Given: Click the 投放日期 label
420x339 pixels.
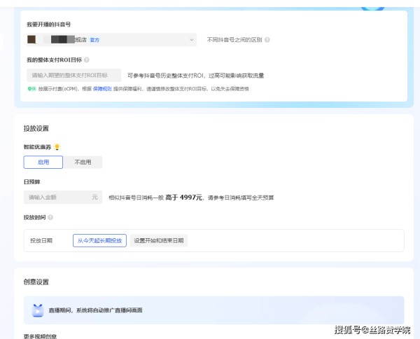Looking at the screenshot, I should pos(41,241).
